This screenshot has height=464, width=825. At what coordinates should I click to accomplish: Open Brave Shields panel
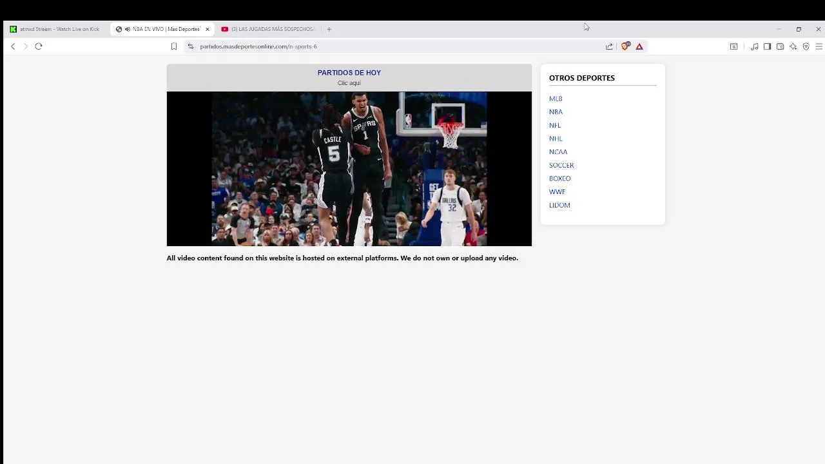tap(625, 46)
